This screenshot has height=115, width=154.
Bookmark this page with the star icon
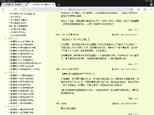click(139, 9)
